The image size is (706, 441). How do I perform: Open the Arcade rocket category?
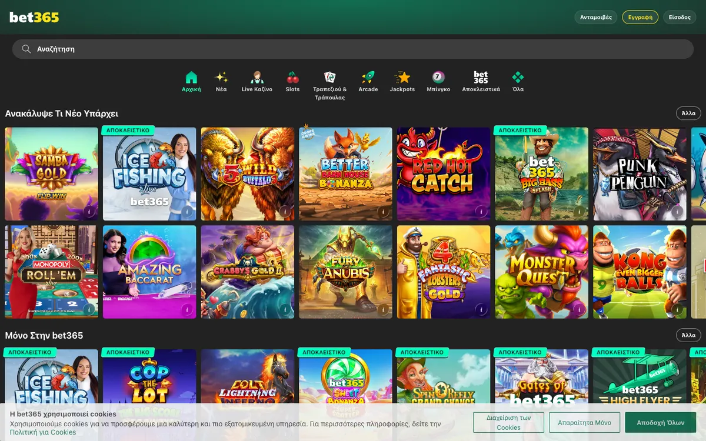[368, 82]
